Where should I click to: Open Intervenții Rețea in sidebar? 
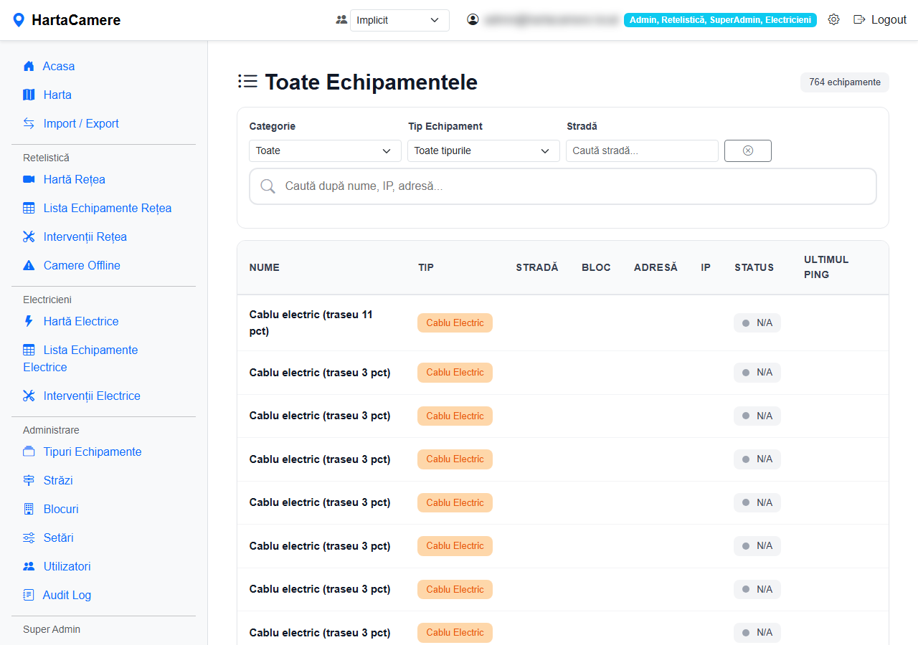point(85,236)
